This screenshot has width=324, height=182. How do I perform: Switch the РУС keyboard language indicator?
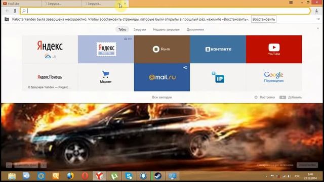click(x=297, y=176)
